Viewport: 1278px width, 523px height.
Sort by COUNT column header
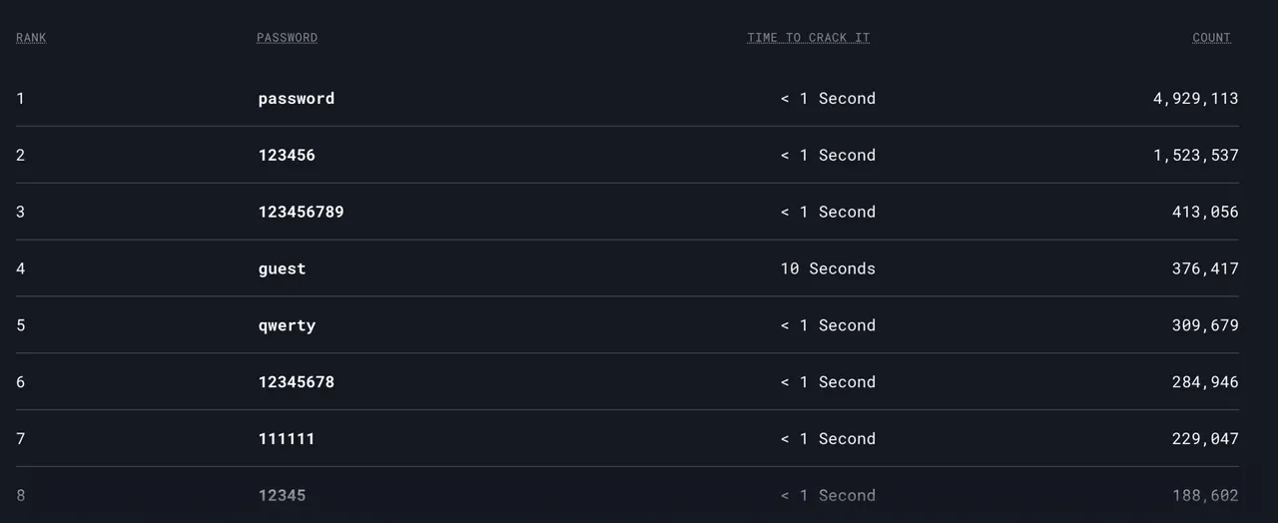[x=1212, y=38]
